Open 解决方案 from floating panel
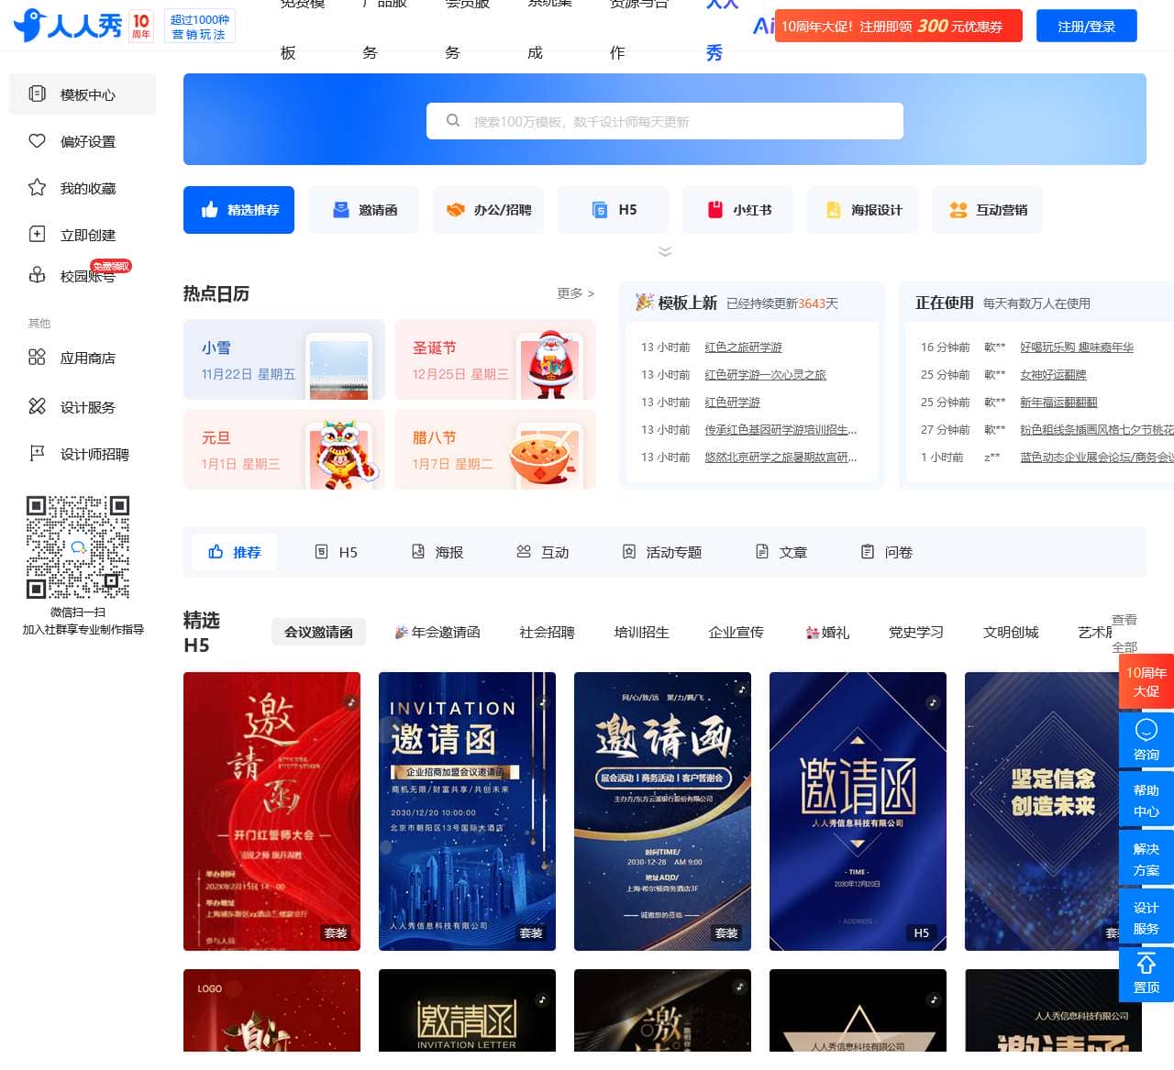Viewport: 1174px width, 1070px height. pos(1146,859)
